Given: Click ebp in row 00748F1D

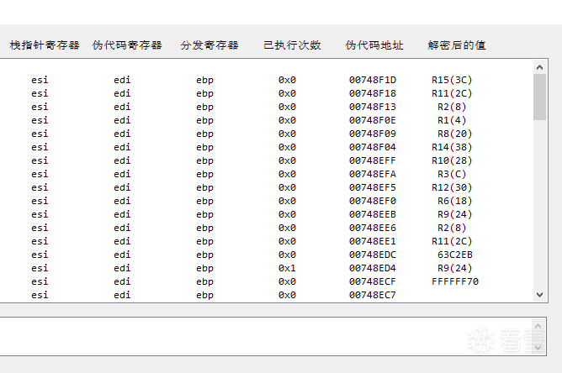Looking at the screenshot, I should (204, 81).
